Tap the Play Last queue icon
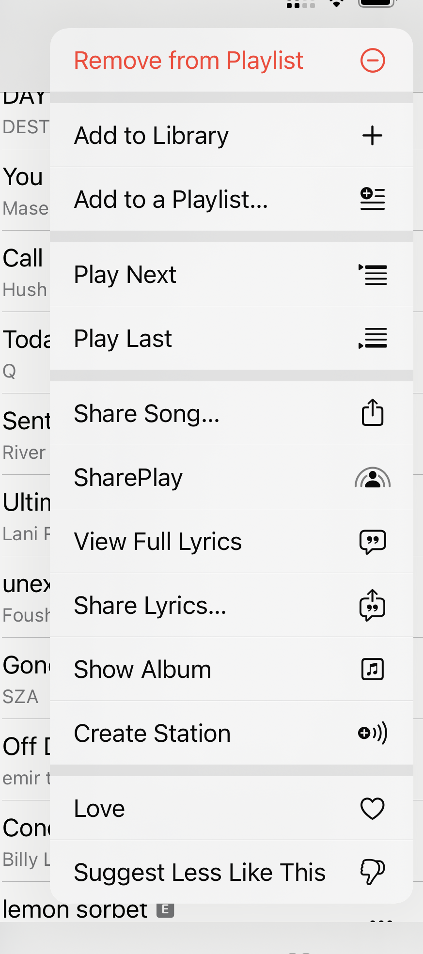 373,338
